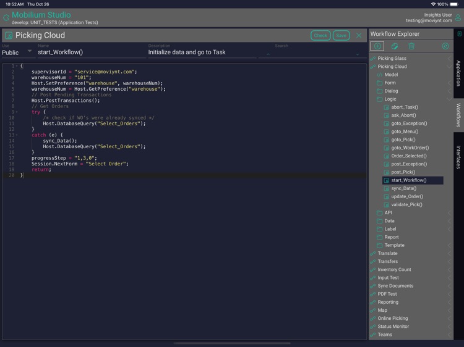Select abort_Task() script

tap(405, 107)
